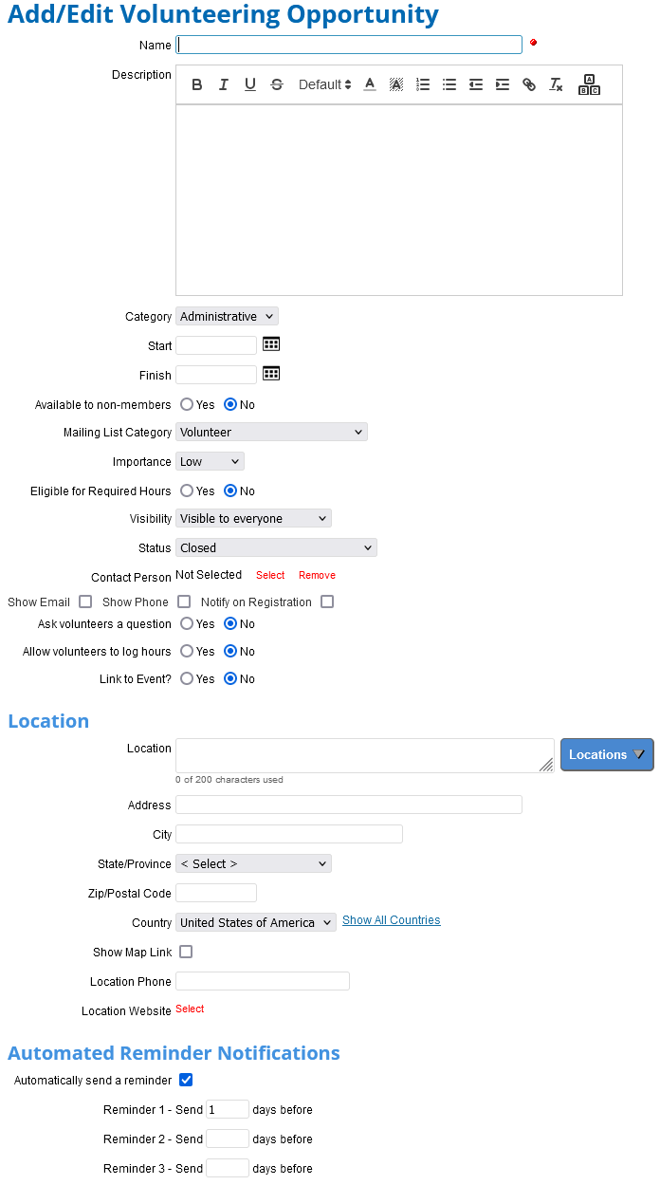Click Select link for Location Website
This screenshot has width=660, height=1185.
pyautogui.click(x=190, y=1009)
